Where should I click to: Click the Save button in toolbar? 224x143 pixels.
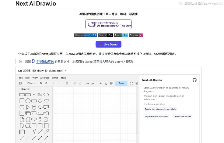[x=121, y=83]
